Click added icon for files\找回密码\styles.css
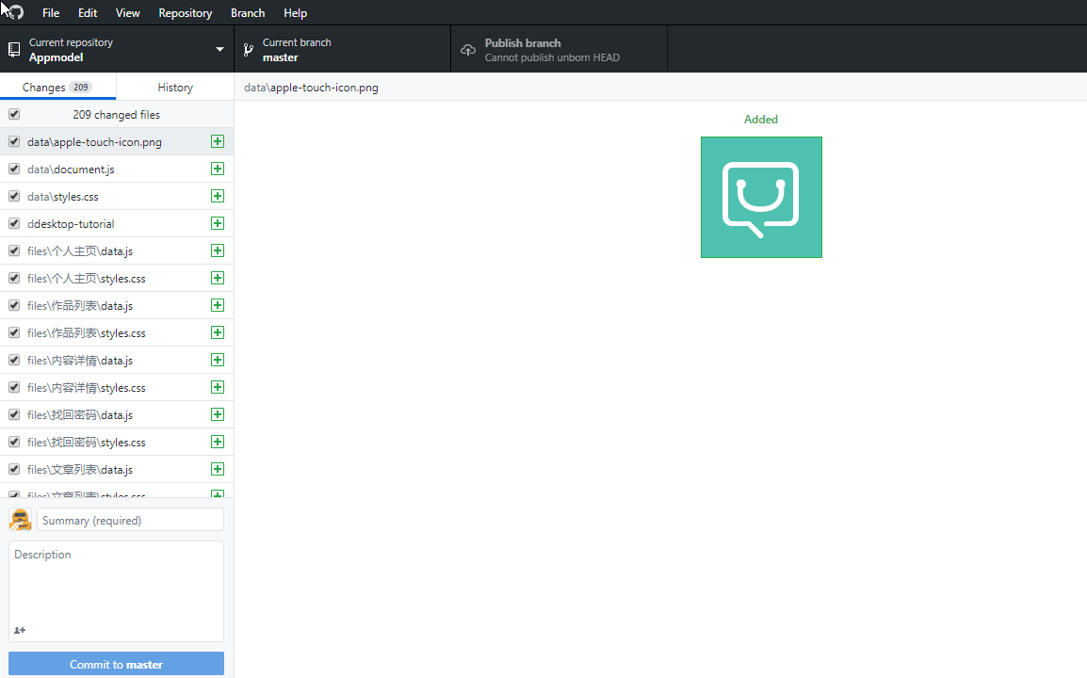 (x=218, y=442)
